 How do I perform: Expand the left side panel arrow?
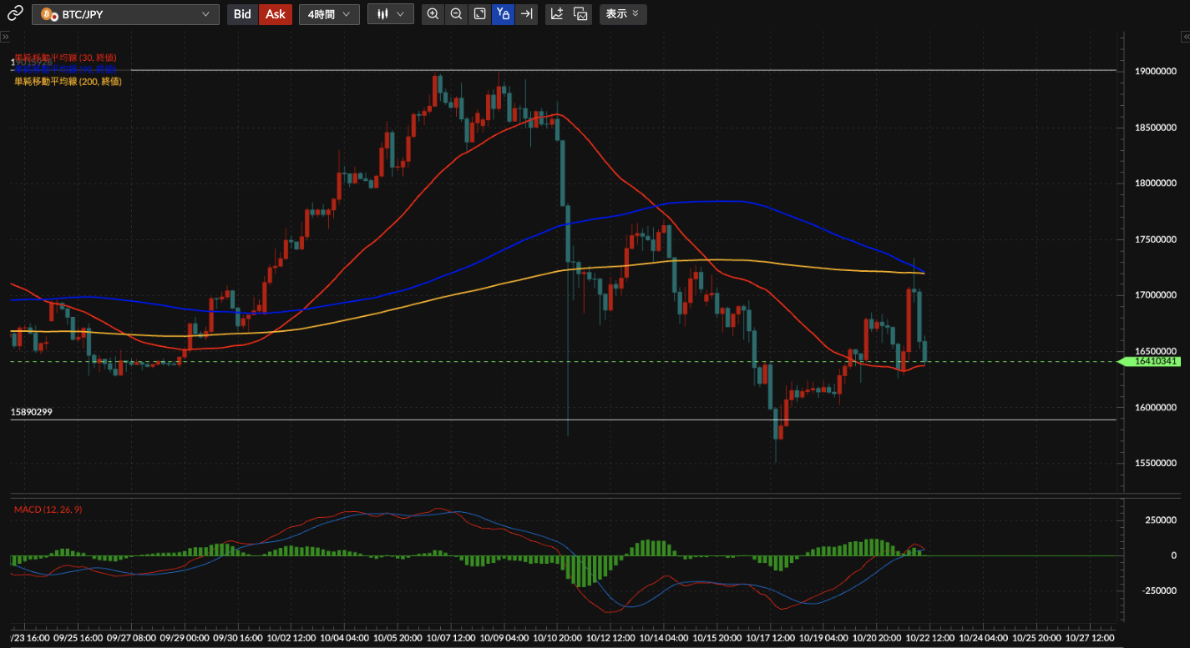tap(5, 38)
